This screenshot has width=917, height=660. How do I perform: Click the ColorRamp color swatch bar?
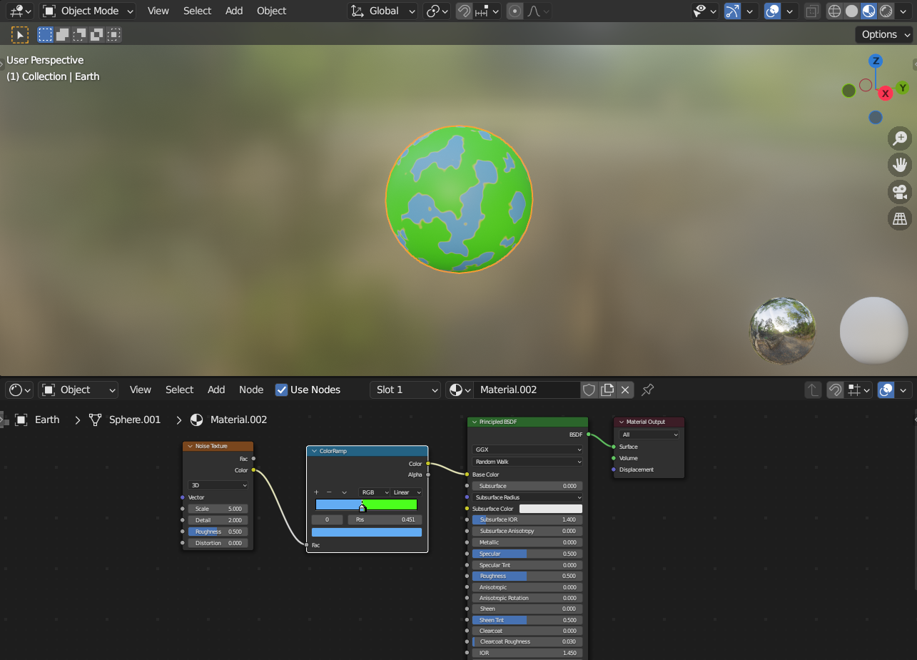pos(366,532)
